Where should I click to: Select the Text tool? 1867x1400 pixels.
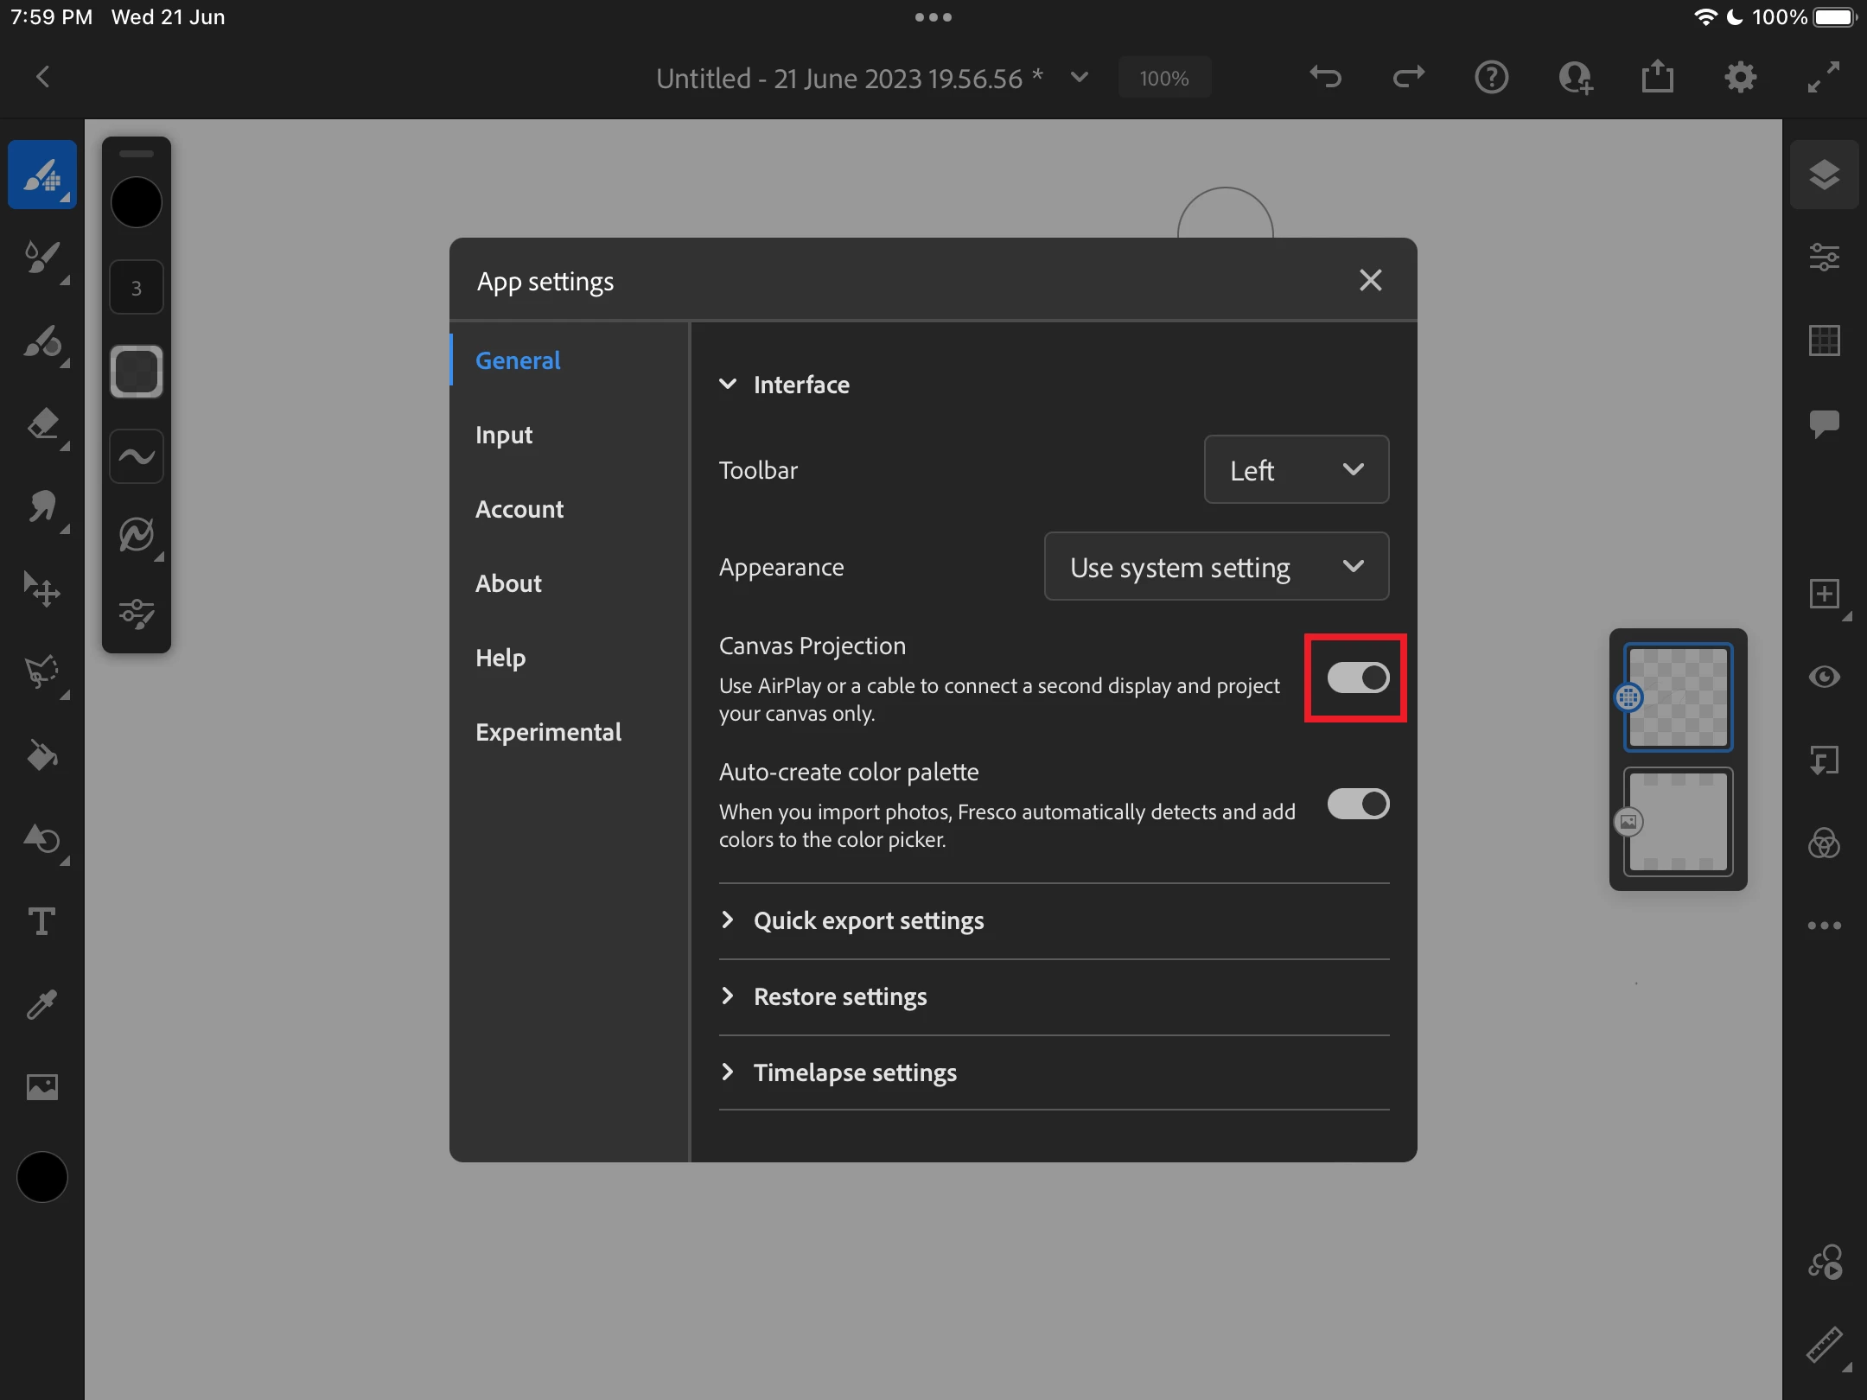point(41,921)
